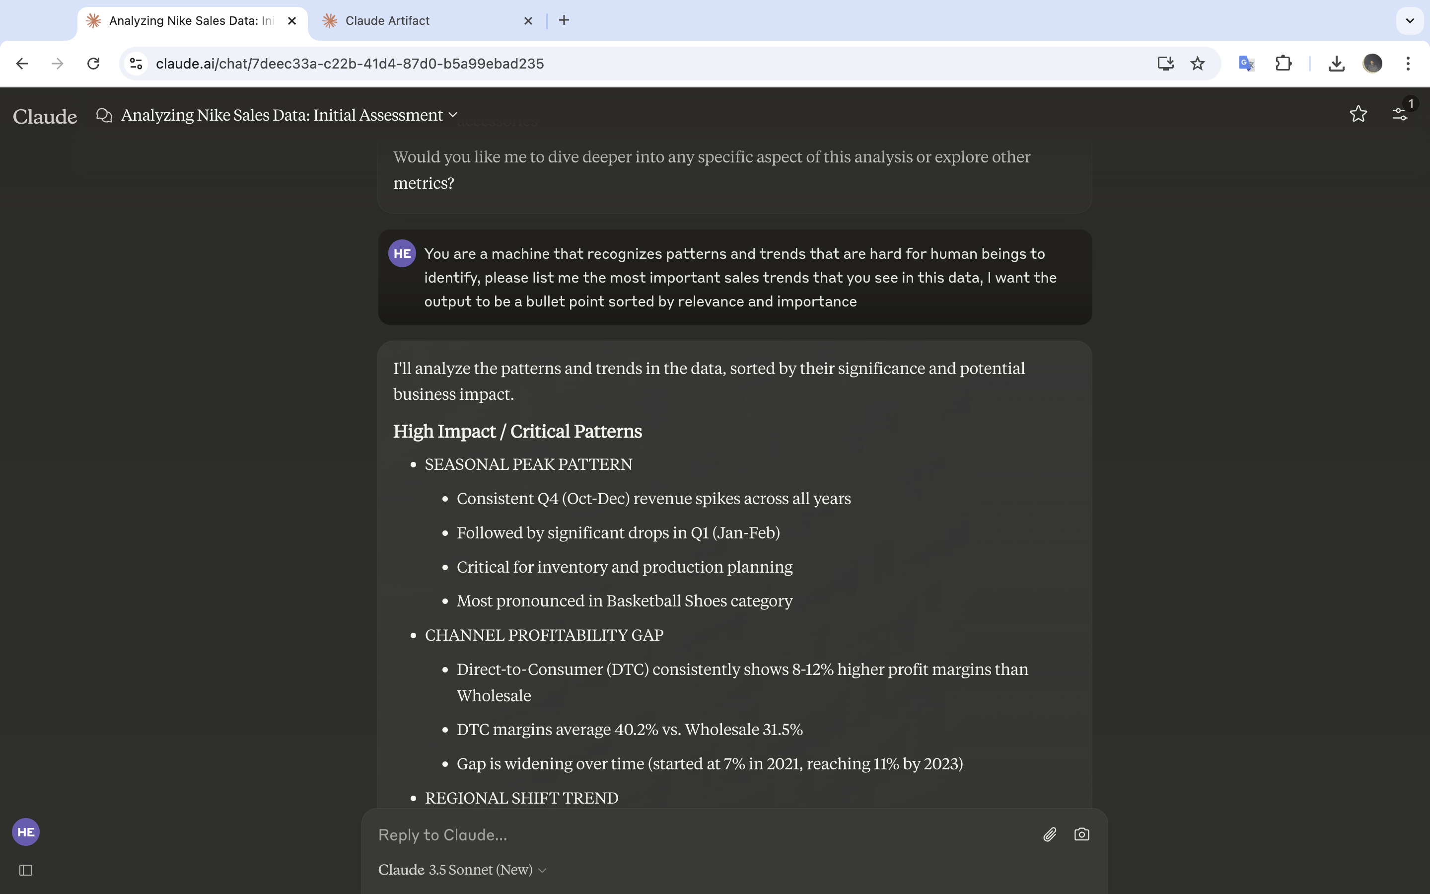The width and height of the screenshot is (1430, 894).
Task: Switch to the Claude Artifact tab
Action: pyautogui.click(x=414, y=21)
